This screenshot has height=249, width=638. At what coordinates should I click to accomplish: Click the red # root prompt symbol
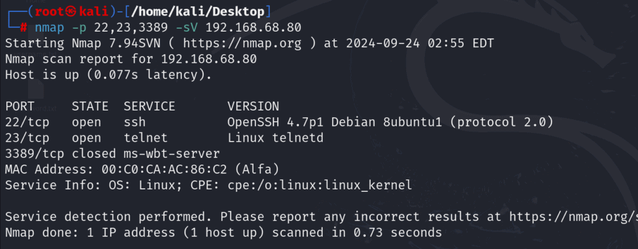pos(23,27)
